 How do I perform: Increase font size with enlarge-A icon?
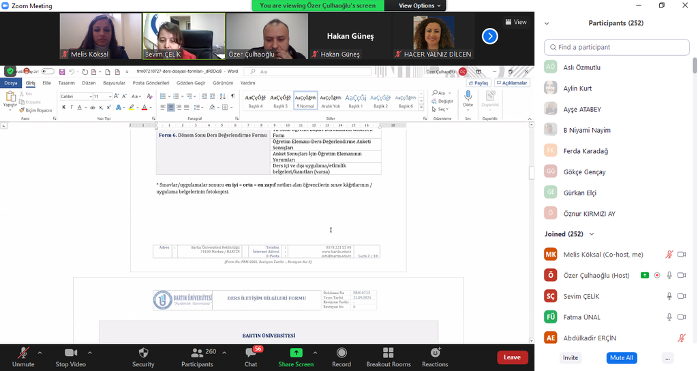point(116,96)
